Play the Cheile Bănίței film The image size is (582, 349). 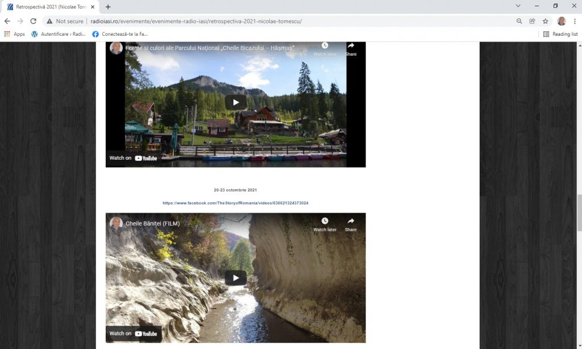[235, 277]
